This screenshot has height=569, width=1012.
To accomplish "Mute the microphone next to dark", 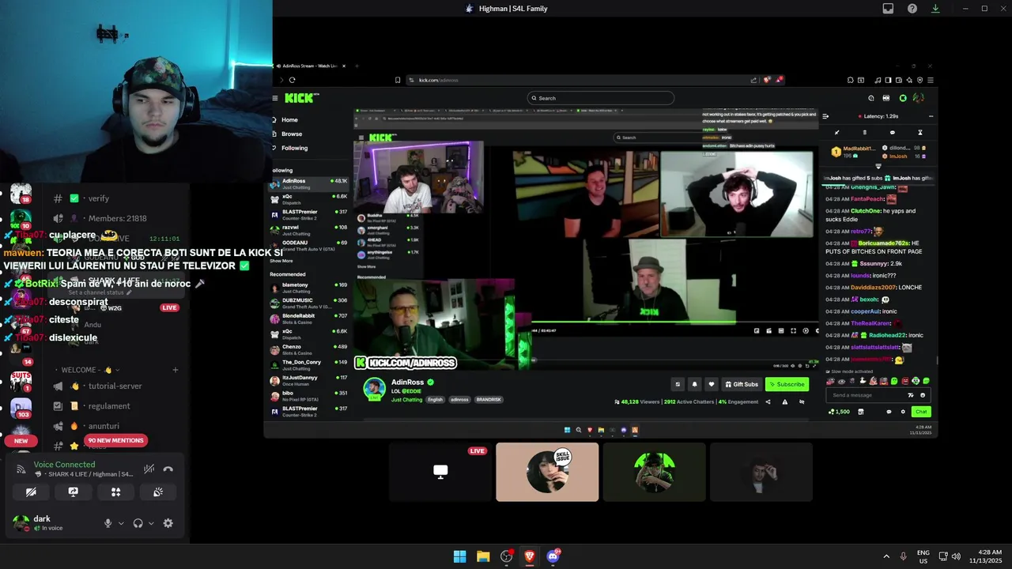I will coord(108,523).
